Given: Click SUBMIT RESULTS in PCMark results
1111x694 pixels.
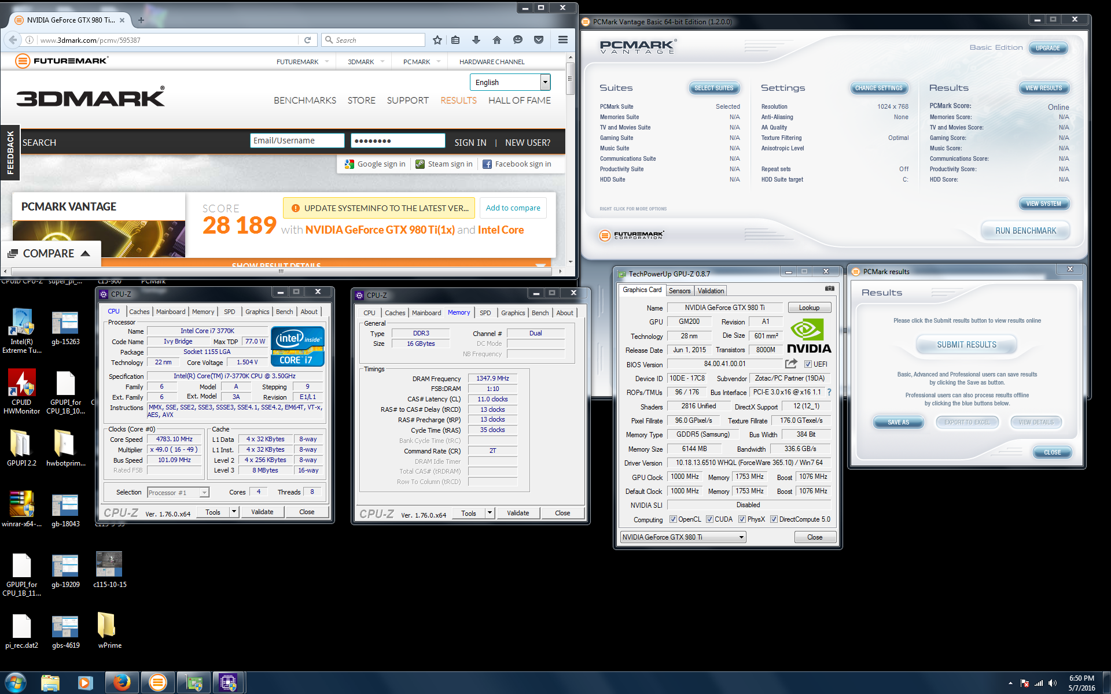Looking at the screenshot, I should click(966, 345).
